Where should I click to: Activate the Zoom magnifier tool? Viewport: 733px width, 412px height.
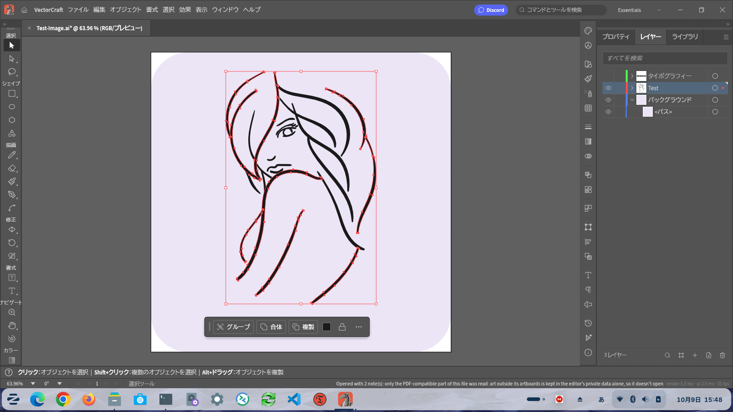tap(12, 312)
